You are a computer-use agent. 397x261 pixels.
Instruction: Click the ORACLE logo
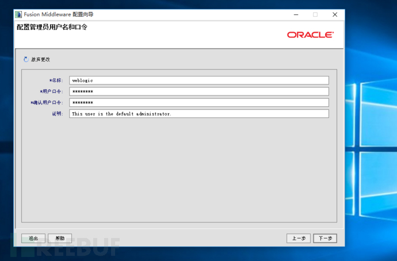[311, 35]
